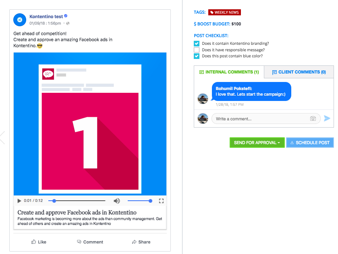Send the comment with paper plane icon
Screen dimensions: 338x254
[327, 118]
